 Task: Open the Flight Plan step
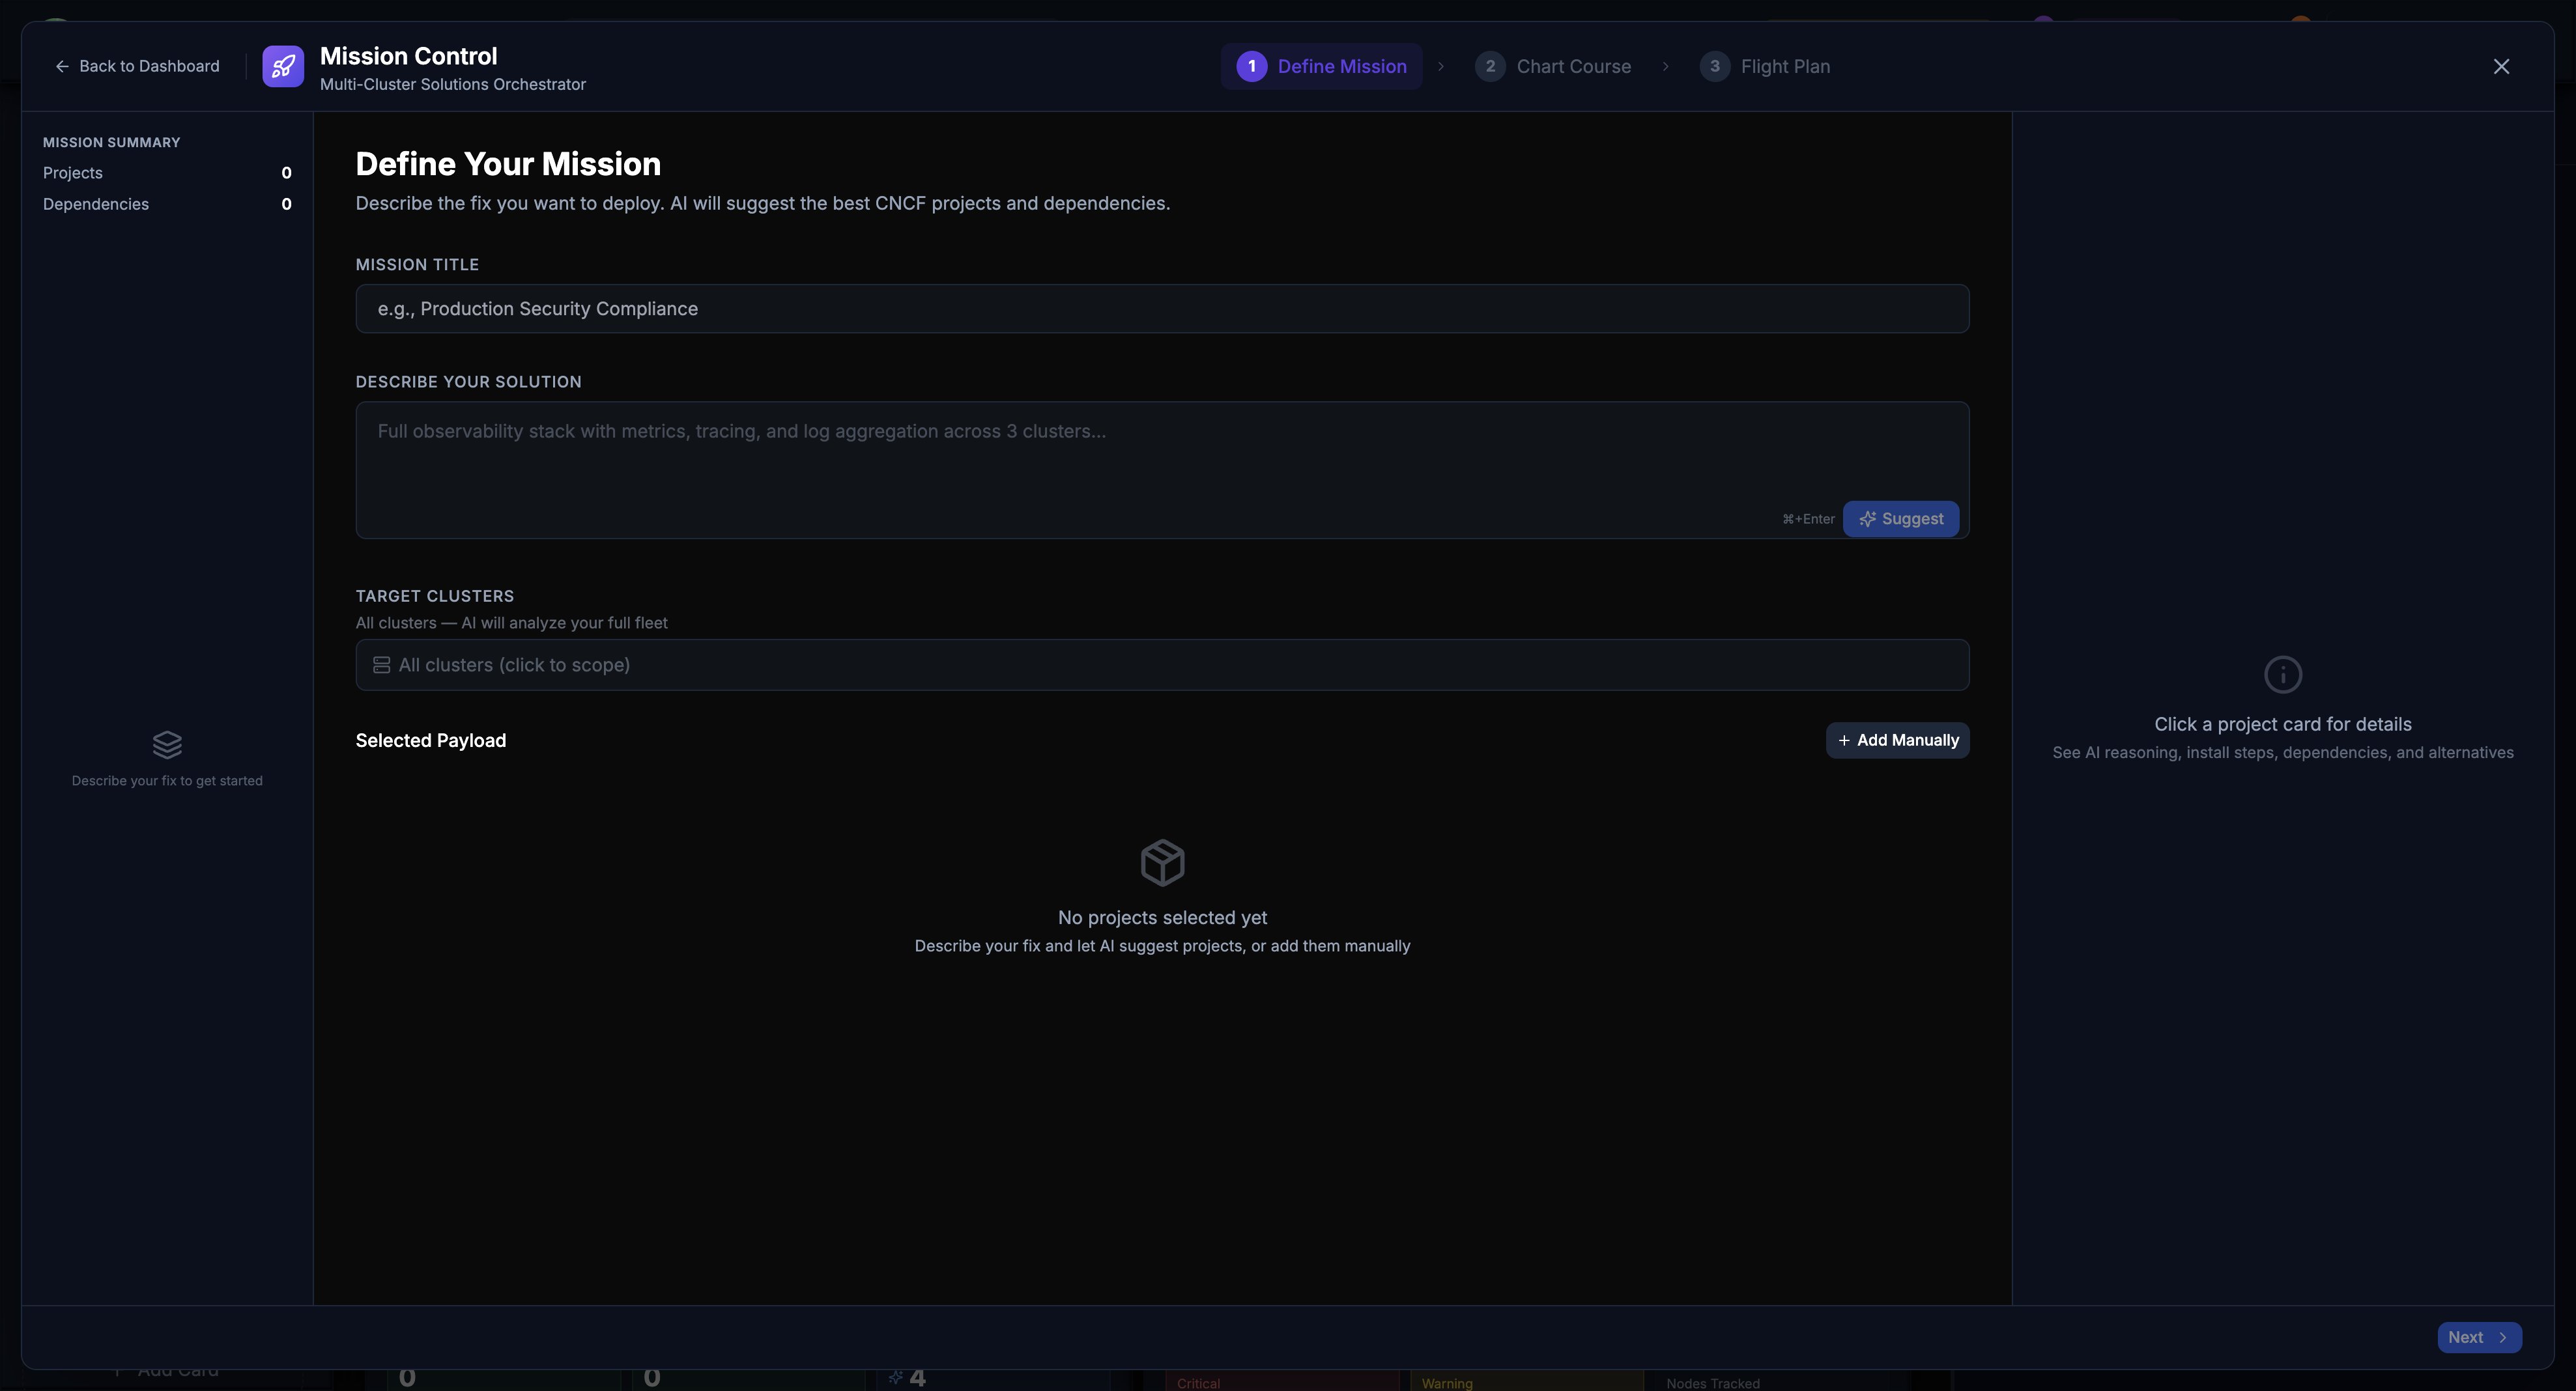pos(1765,66)
